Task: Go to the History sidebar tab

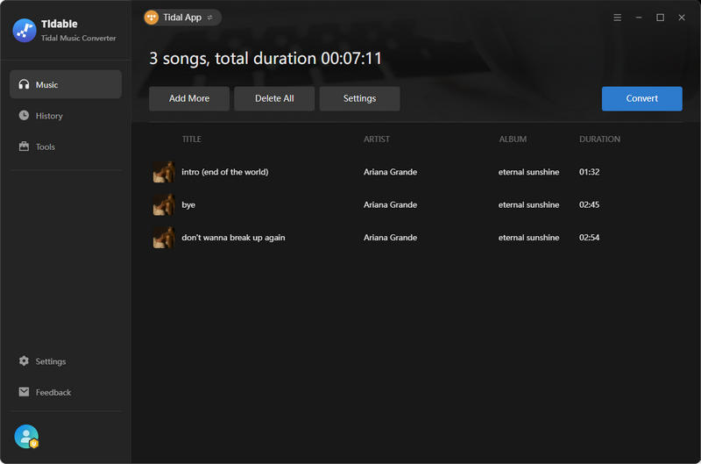Action: (66, 116)
